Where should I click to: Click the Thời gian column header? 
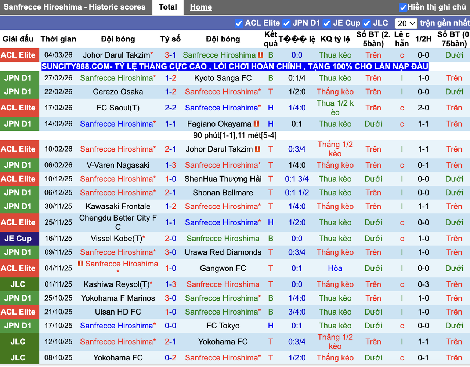coord(58,39)
